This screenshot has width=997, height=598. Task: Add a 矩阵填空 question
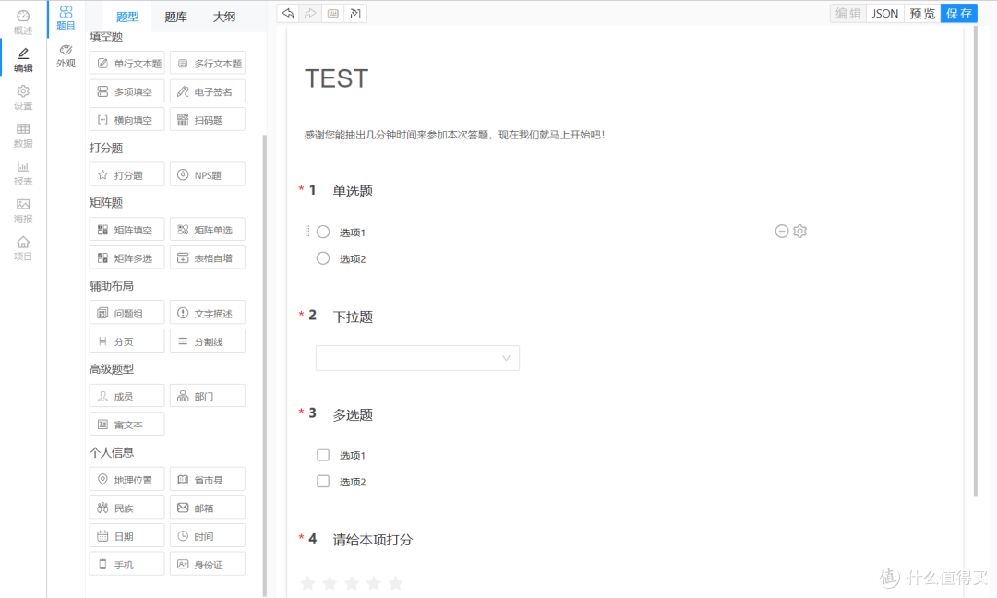tap(127, 230)
